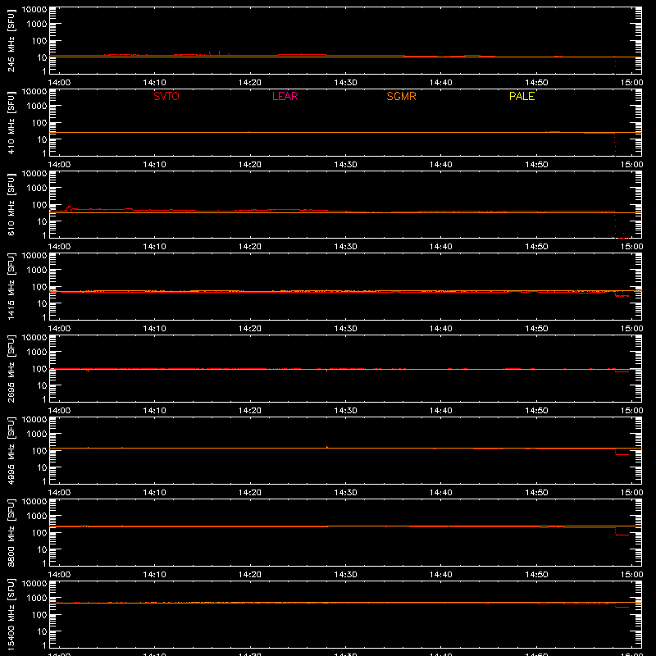Screen dimensions: 656x656
Task: Select the 8800 MHz [SFU] axis title
Action: click(11, 532)
